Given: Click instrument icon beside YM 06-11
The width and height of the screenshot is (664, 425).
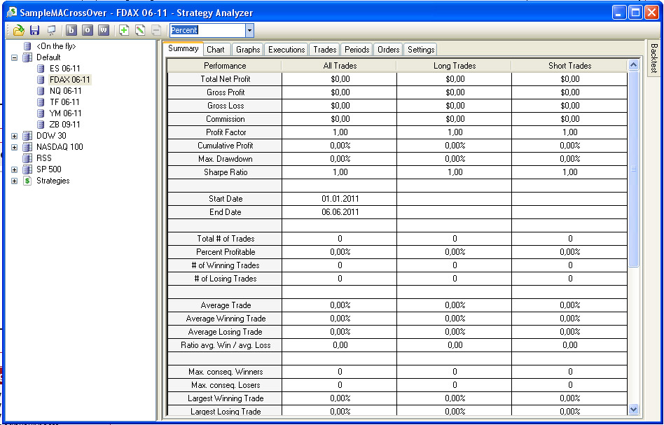Looking at the screenshot, I should click(41, 113).
